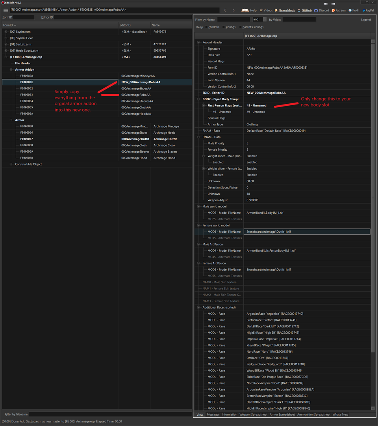Sort by the FormID column header

pyautogui.click(x=60, y=25)
